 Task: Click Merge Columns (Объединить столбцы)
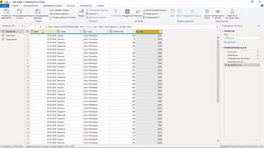[x=97, y=10]
